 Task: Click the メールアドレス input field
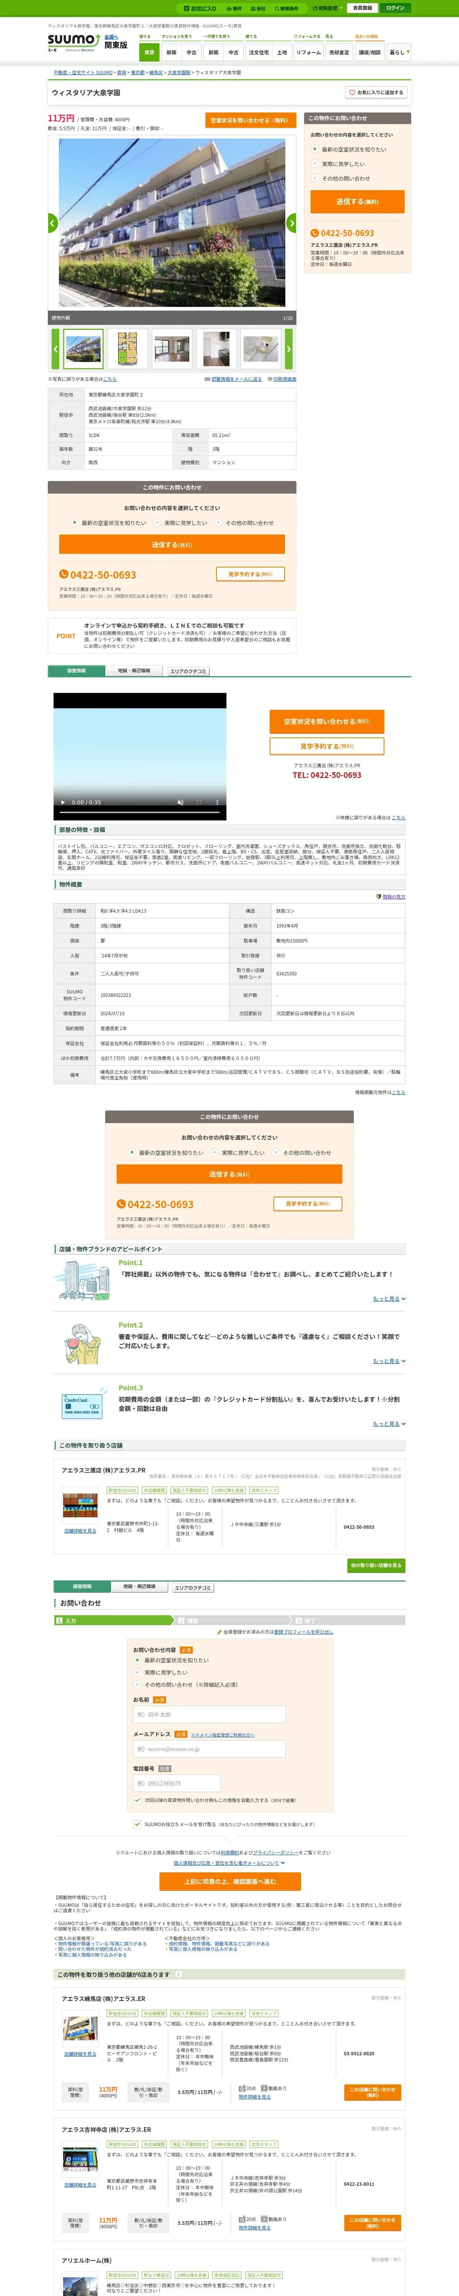[x=210, y=1749]
